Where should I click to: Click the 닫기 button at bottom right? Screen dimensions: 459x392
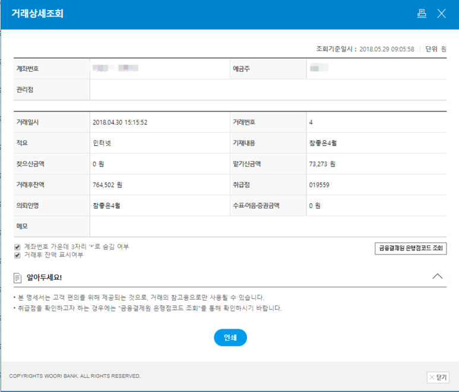[x=438, y=377]
